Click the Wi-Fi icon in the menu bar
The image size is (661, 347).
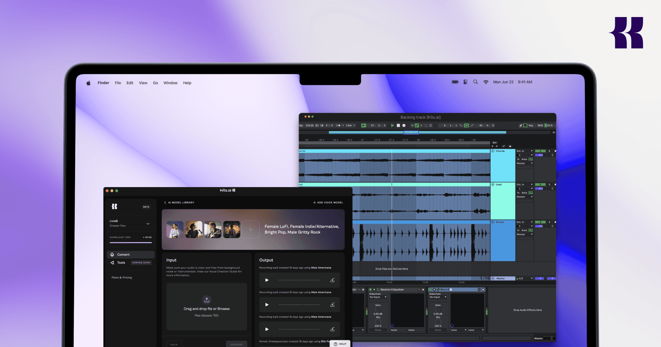pos(486,82)
